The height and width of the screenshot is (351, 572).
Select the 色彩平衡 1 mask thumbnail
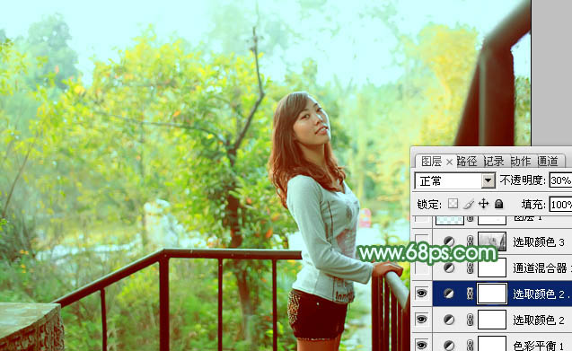coord(492,344)
